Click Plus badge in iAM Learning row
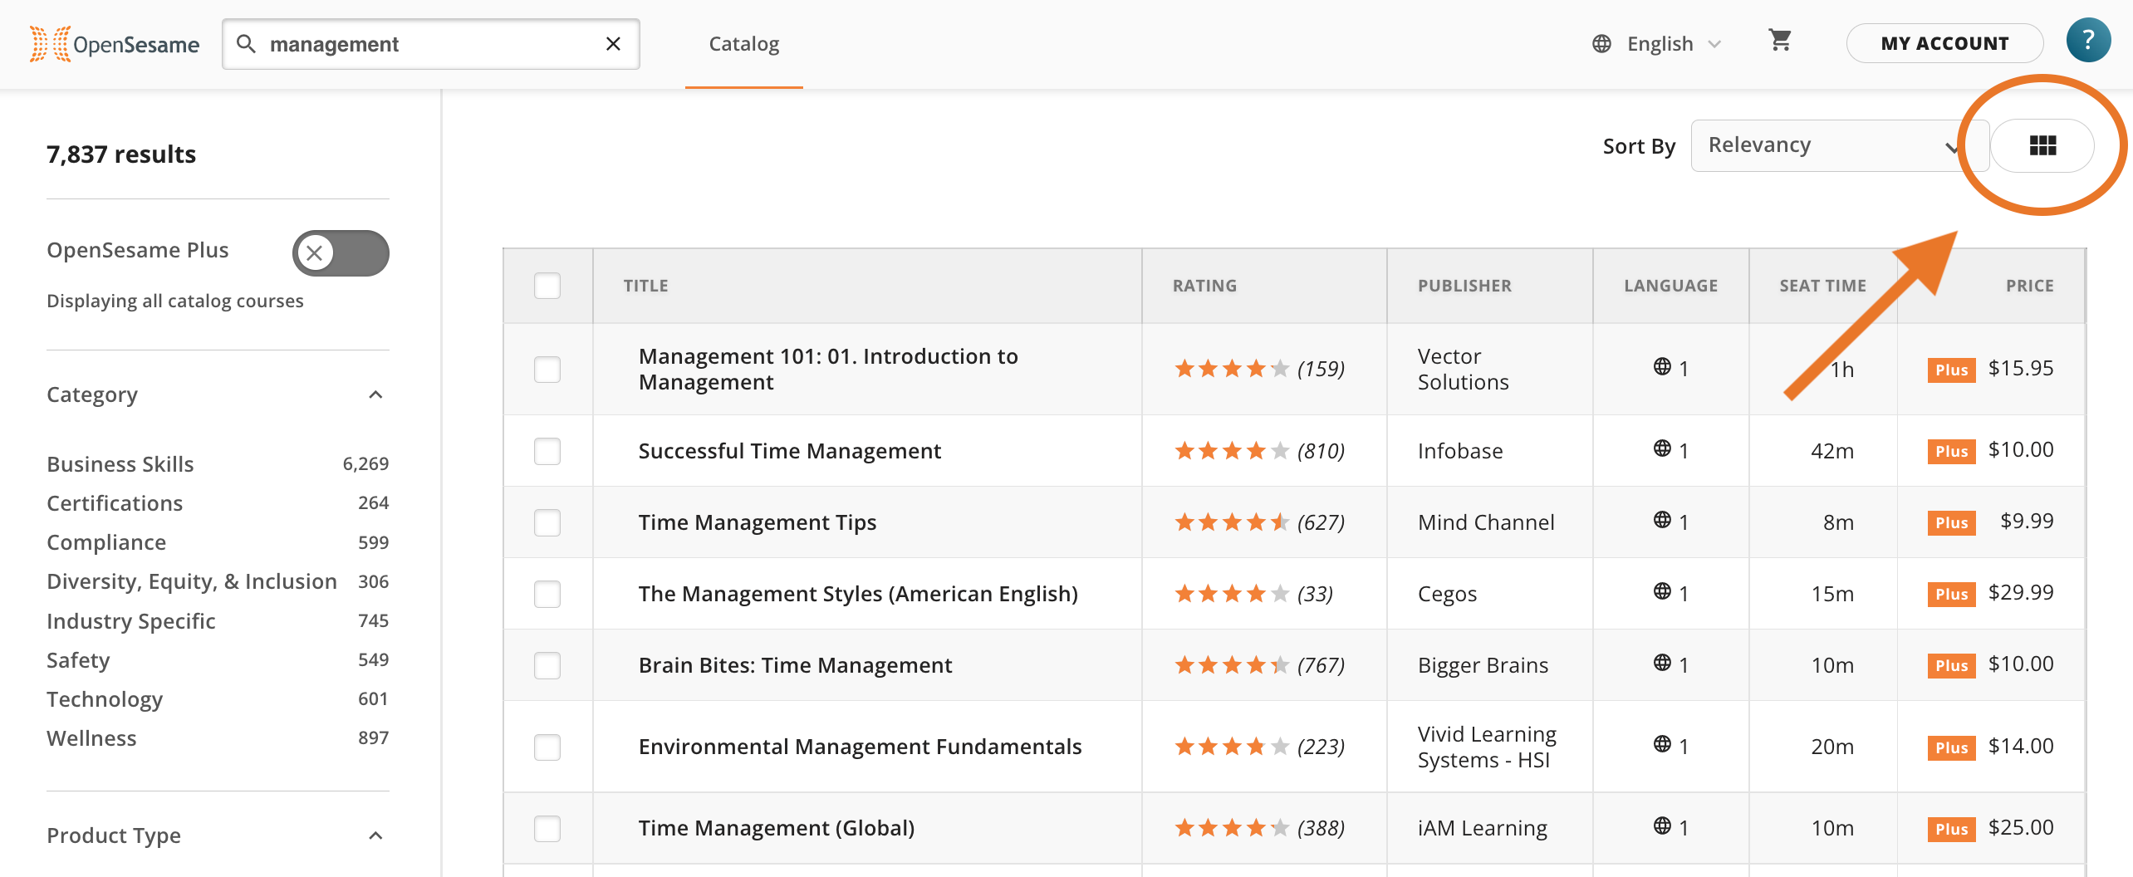 point(1951,829)
